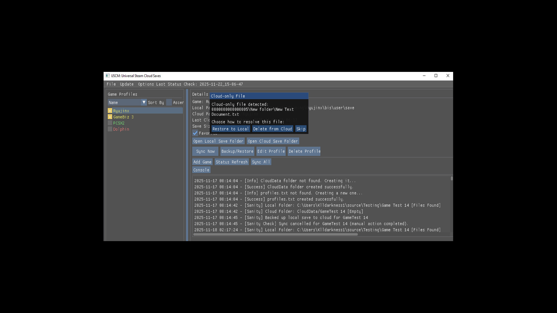Screen dimensions: 557x313
Task: Open the Local Save Folder
Action: click(218, 141)
